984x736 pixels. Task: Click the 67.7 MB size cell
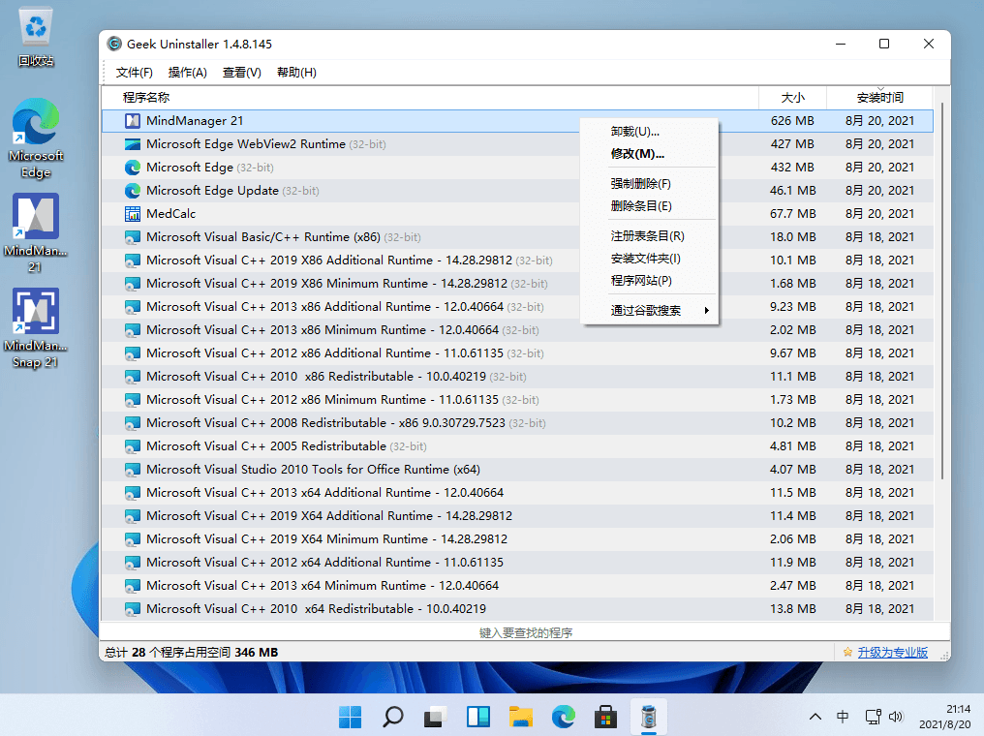coord(792,214)
